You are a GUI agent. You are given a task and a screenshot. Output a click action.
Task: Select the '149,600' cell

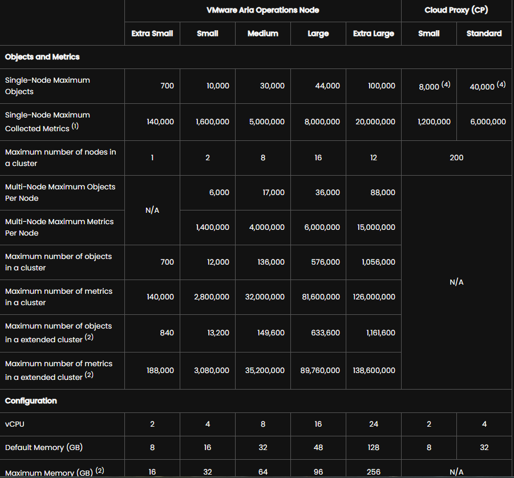(271, 333)
